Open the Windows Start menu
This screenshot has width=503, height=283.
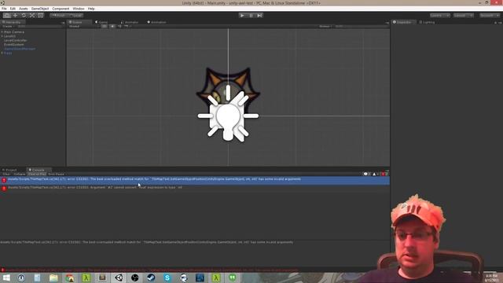6,277
